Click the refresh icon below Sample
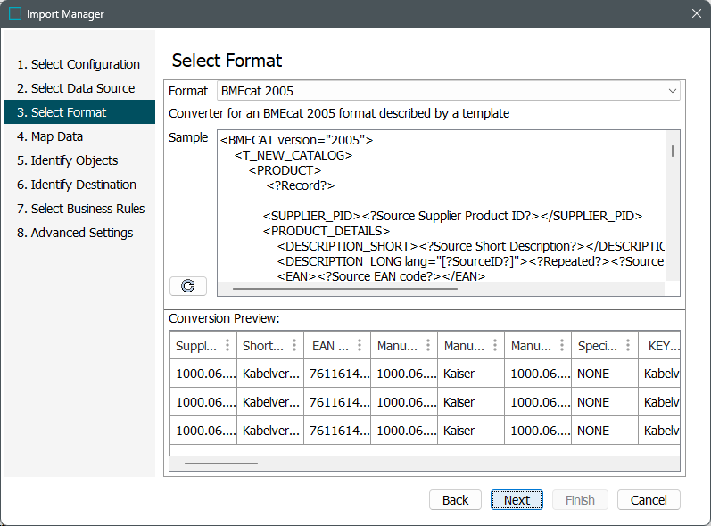This screenshot has width=711, height=526. point(187,286)
